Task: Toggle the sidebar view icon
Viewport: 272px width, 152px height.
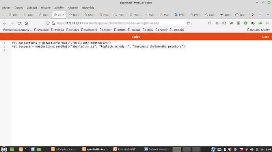Action: (224, 23)
